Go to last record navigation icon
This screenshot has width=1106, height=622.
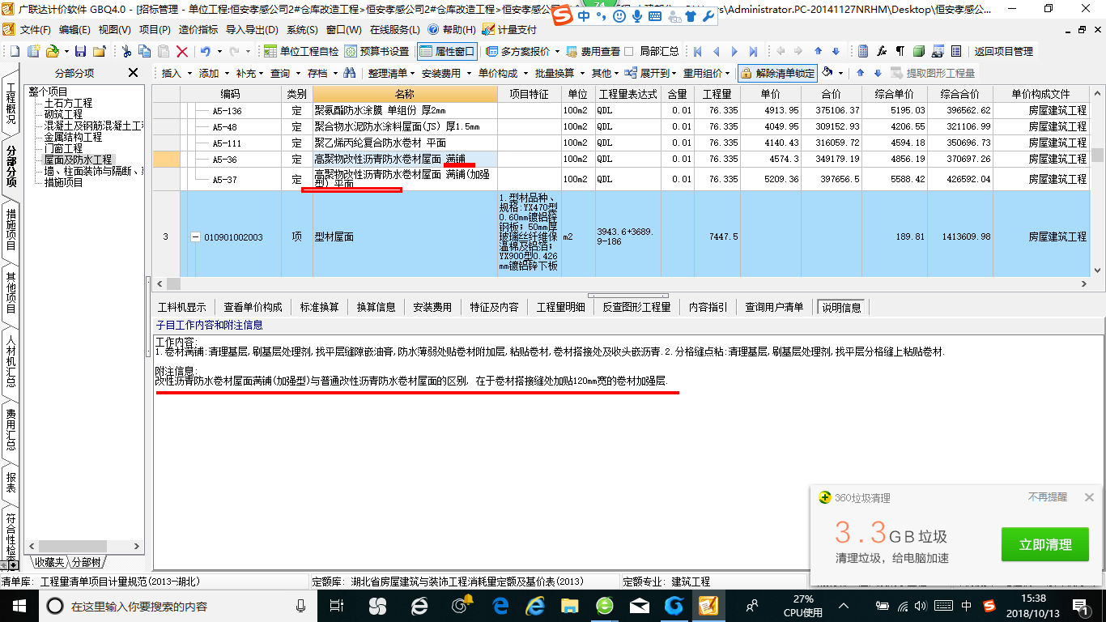click(753, 51)
